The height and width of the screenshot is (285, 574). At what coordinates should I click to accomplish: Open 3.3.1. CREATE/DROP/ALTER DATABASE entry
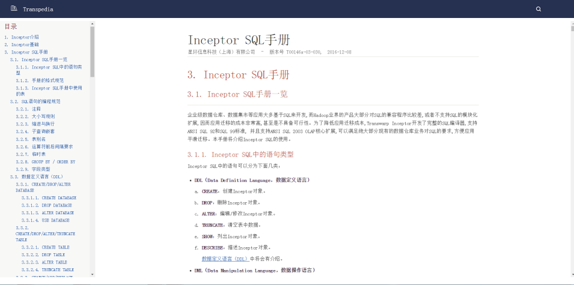pyautogui.click(x=43, y=187)
